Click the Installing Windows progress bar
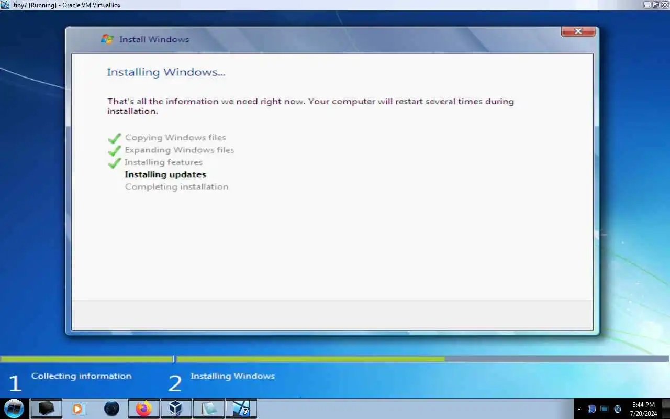The height and width of the screenshot is (419, 670). [x=423, y=359]
